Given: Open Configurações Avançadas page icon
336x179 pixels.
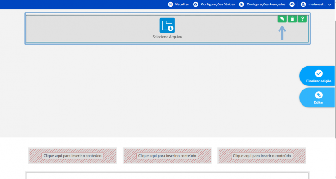Looking at the screenshot, I should tap(241, 4).
